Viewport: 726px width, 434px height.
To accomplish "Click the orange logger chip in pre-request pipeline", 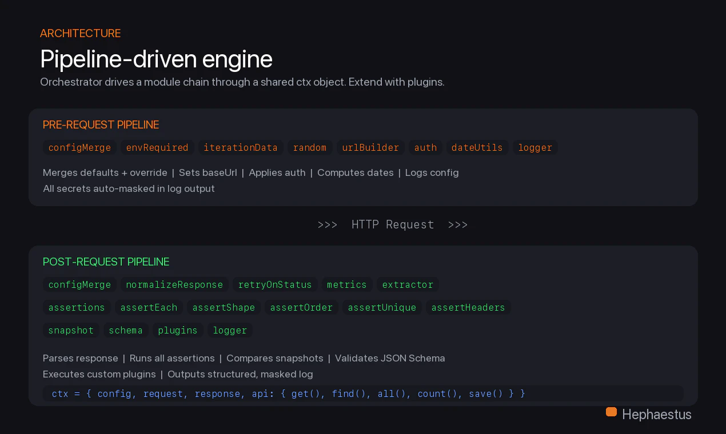I will (x=535, y=147).
